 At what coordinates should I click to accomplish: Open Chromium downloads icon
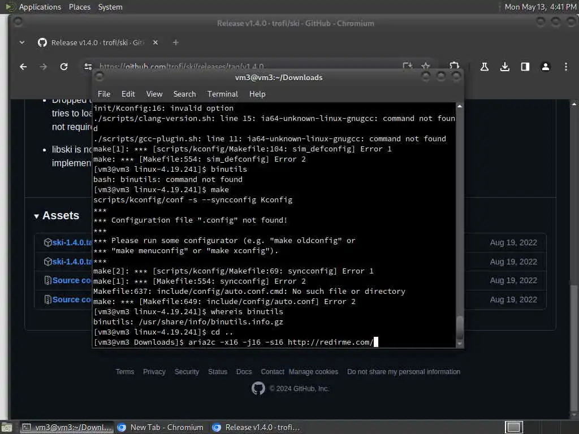click(x=505, y=67)
